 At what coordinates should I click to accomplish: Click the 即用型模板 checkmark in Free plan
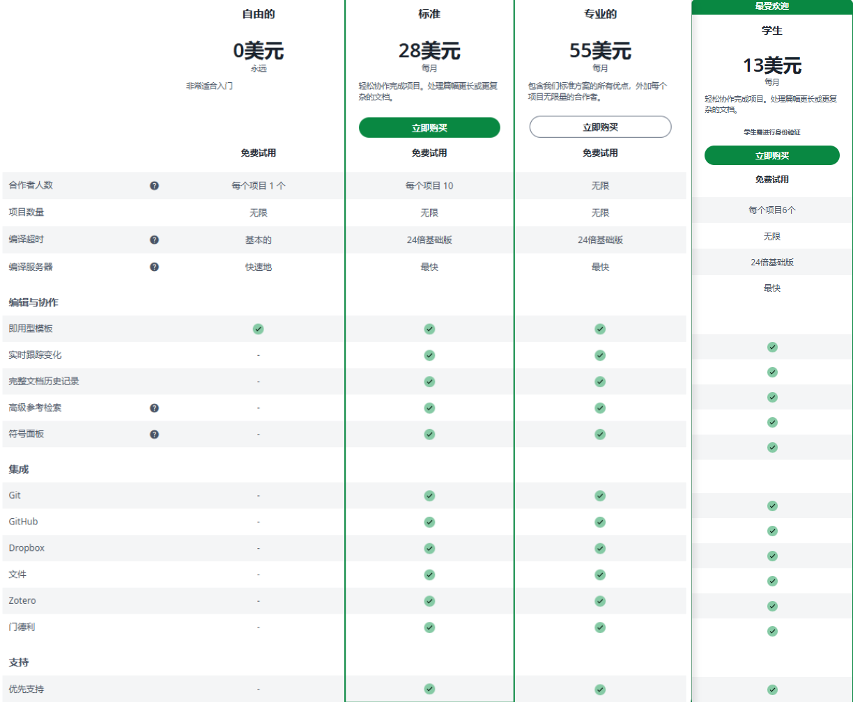click(258, 329)
